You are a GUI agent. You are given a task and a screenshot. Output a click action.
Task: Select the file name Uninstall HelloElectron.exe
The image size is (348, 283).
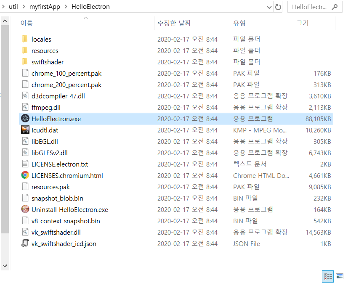pyautogui.click(x=70, y=209)
